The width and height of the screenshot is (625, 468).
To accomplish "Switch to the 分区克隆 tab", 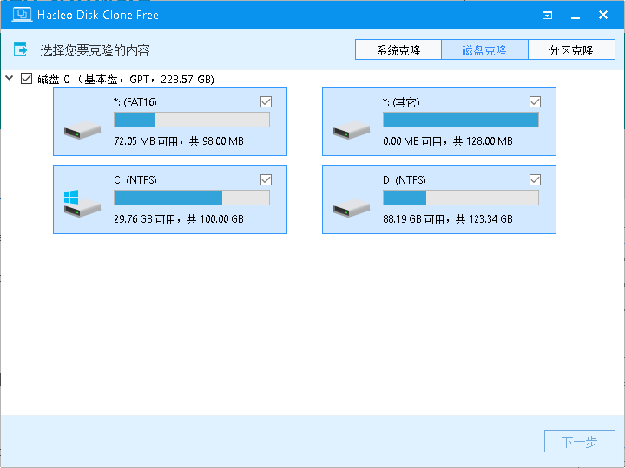I will coord(571,49).
